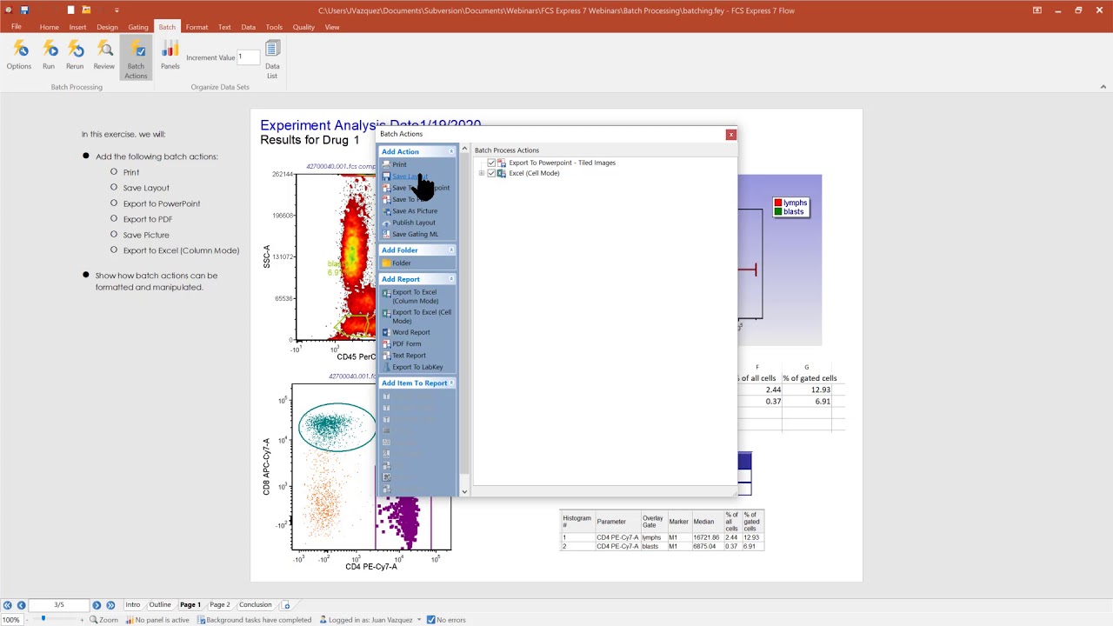
Task: Open the logged-in user dropdown arrow
Action: tap(419, 620)
